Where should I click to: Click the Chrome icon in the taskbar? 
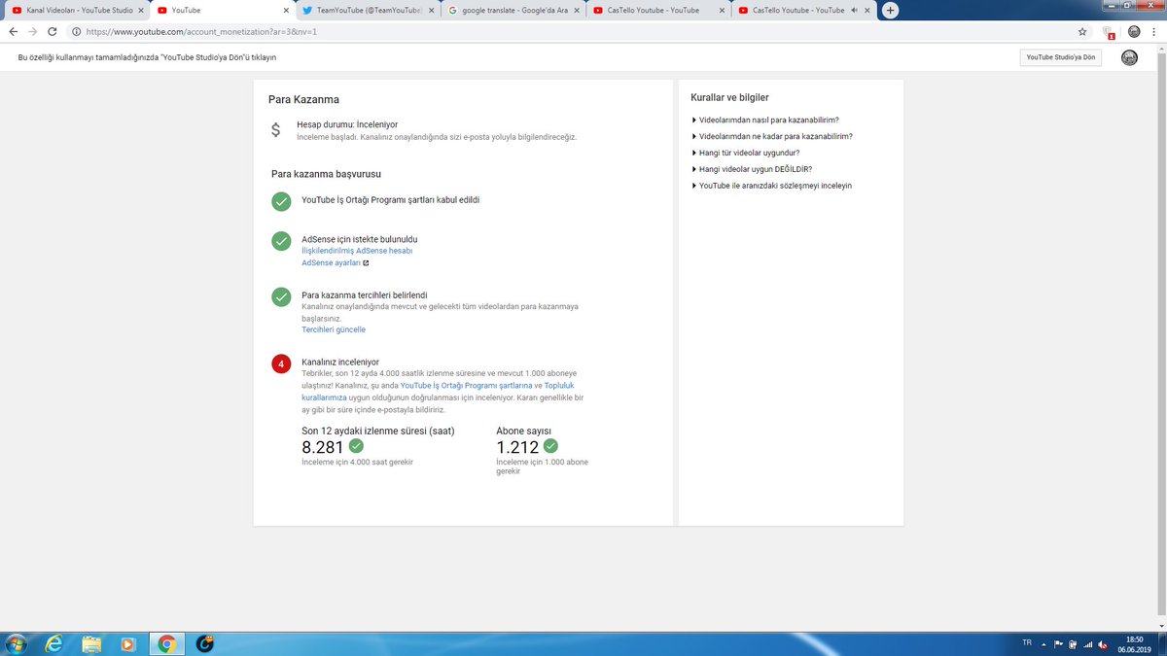point(166,643)
